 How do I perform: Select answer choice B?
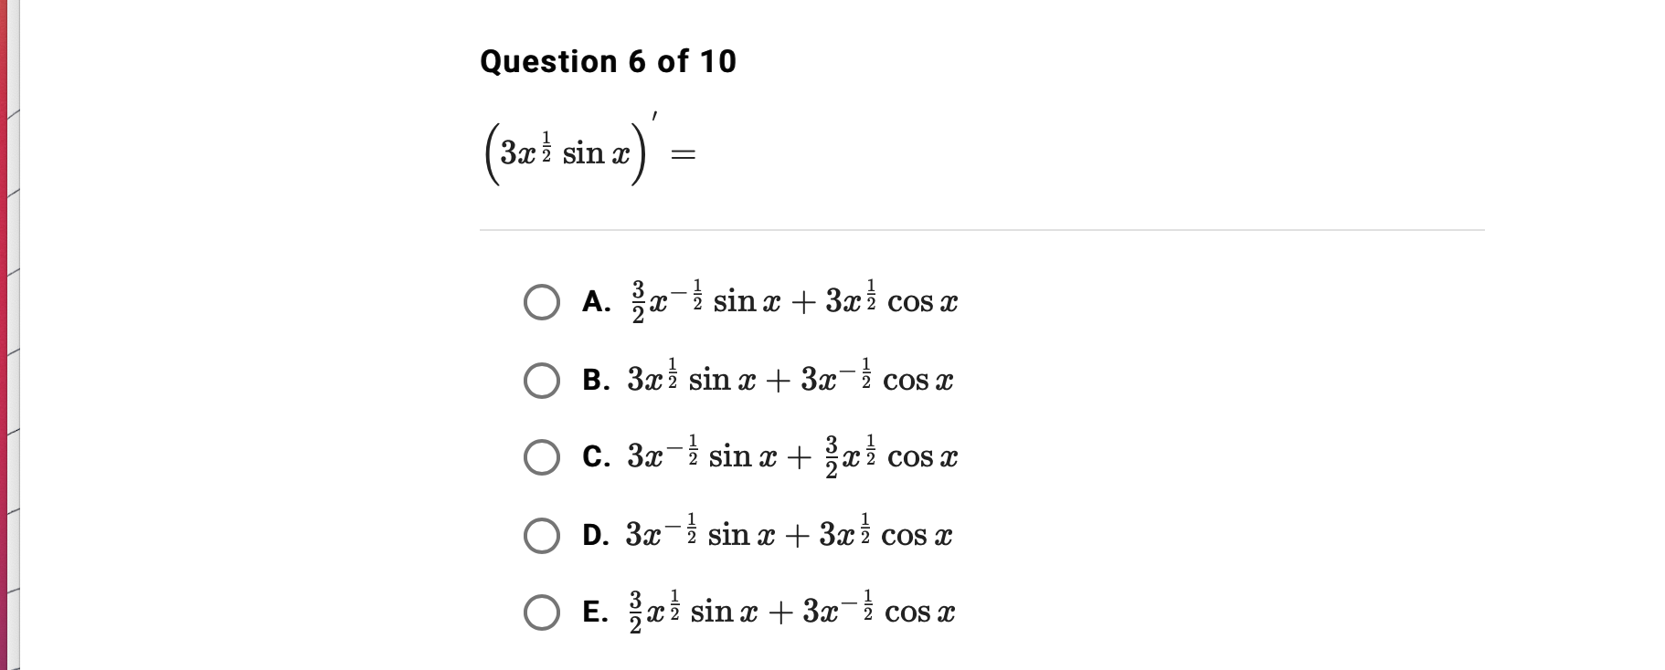[x=543, y=382]
